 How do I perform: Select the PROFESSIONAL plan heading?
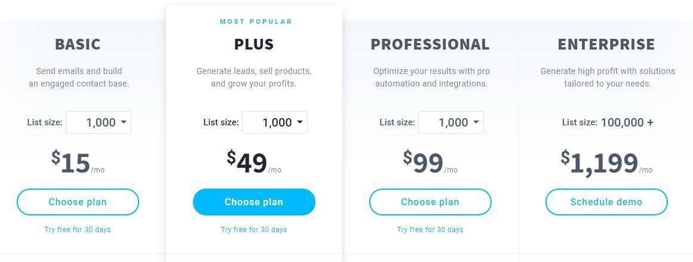(430, 44)
